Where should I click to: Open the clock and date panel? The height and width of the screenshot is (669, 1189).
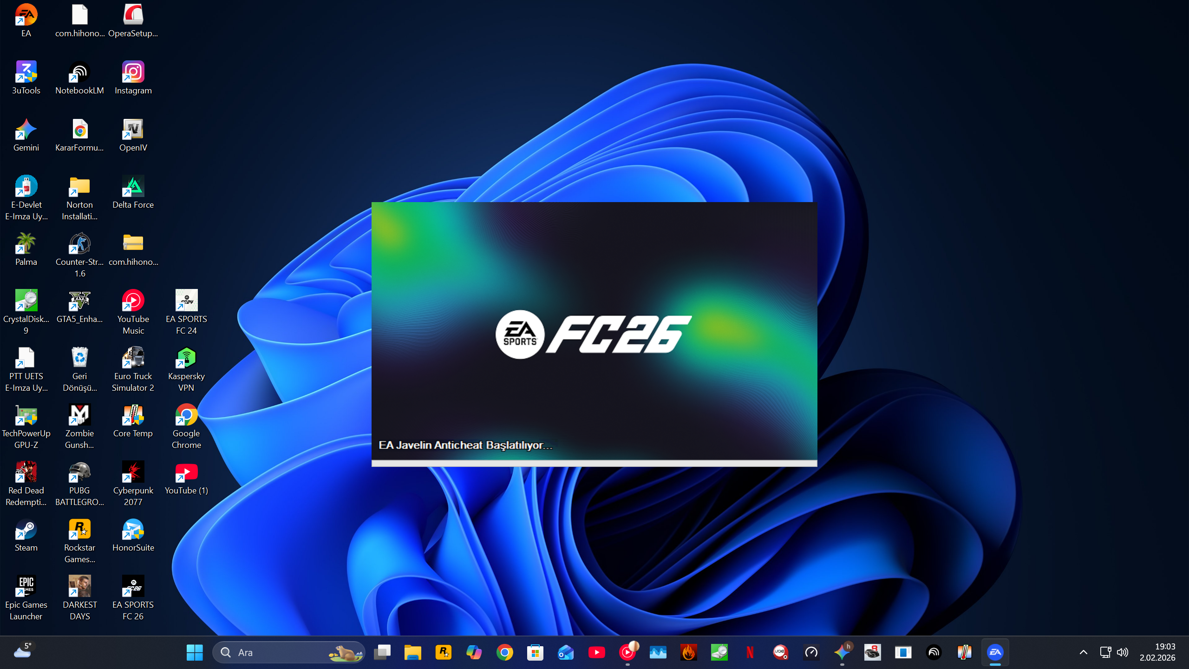coord(1157,652)
